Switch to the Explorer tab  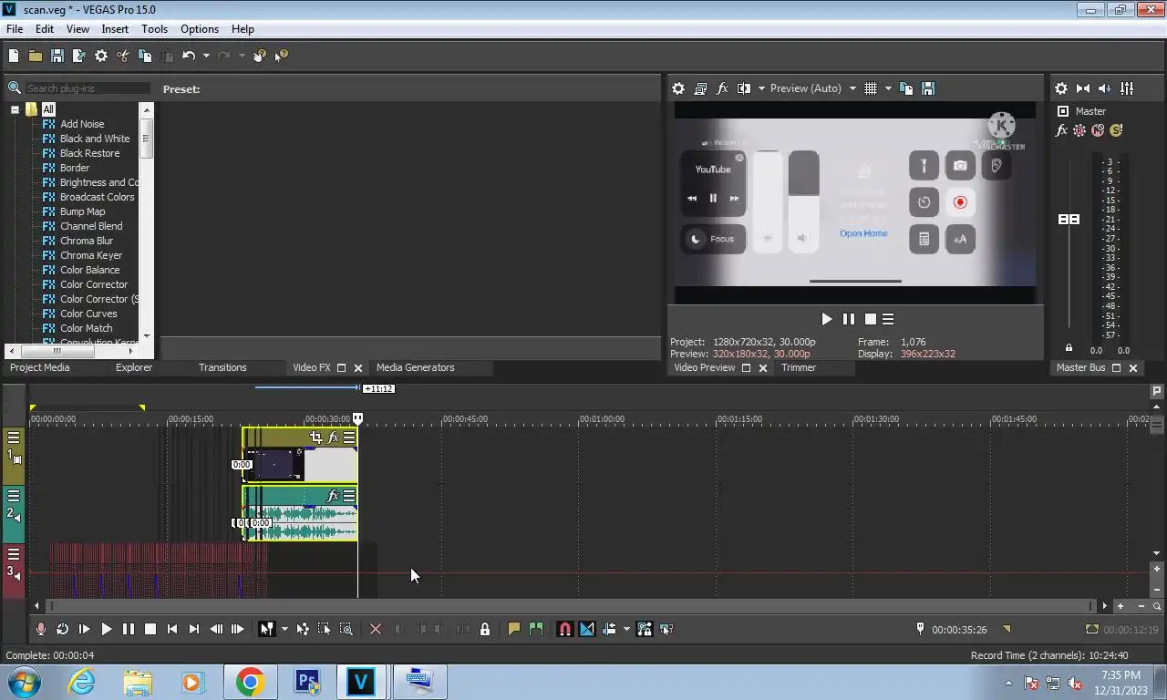pos(134,367)
